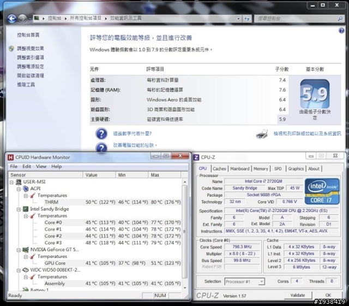Click the Validate button in CPU-Z
The height and width of the screenshot is (306, 349).
coord(298,295)
